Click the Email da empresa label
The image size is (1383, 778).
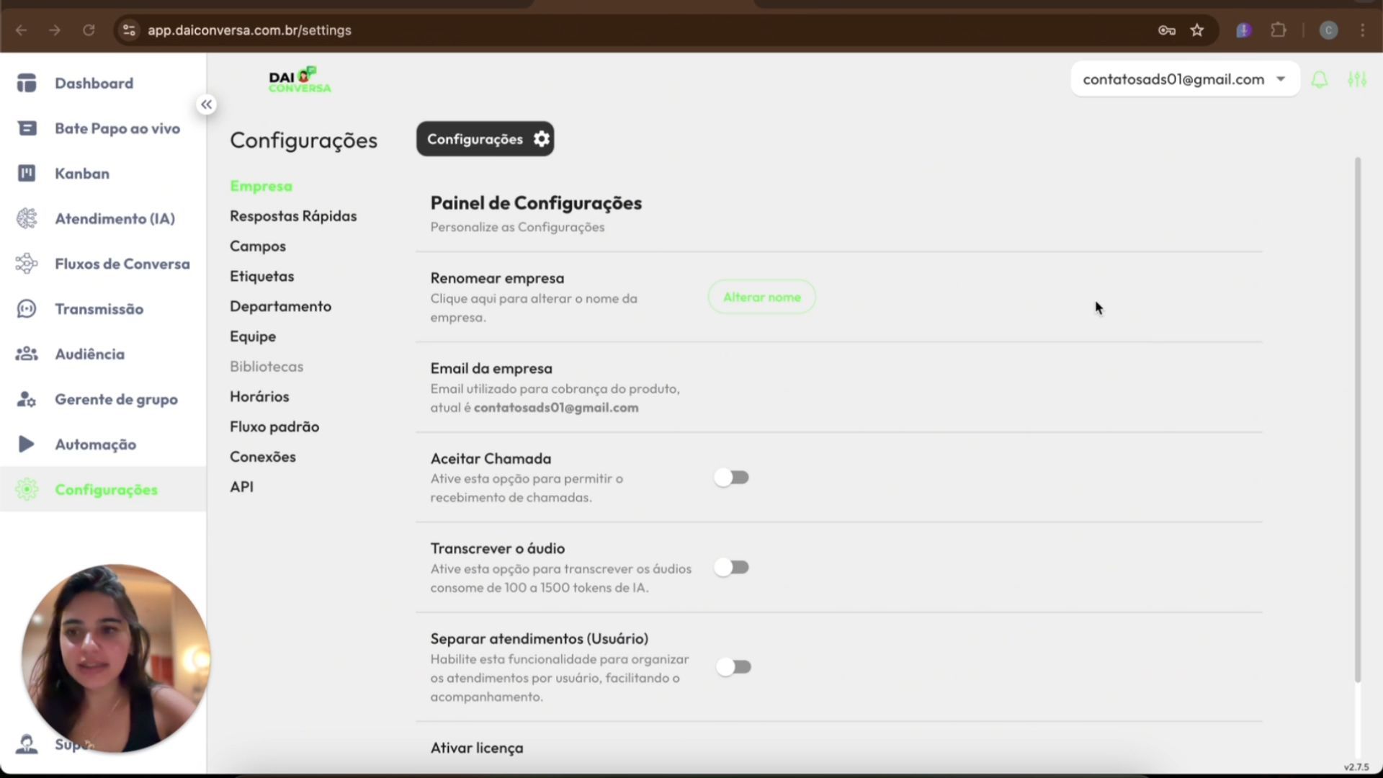[x=491, y=368]
